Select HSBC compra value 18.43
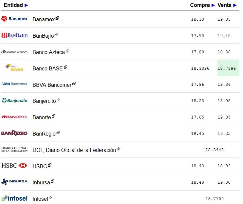 click(198, 166)
